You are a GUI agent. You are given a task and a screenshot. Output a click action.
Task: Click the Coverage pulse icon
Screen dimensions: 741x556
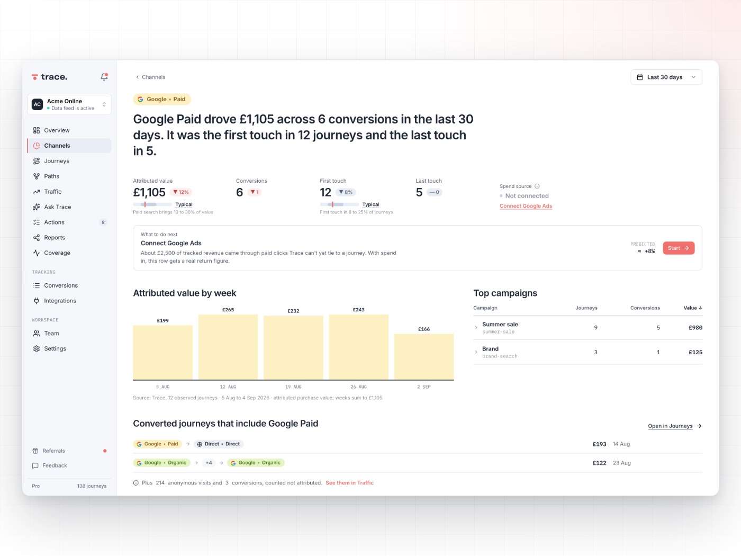(x=37, y=253)
